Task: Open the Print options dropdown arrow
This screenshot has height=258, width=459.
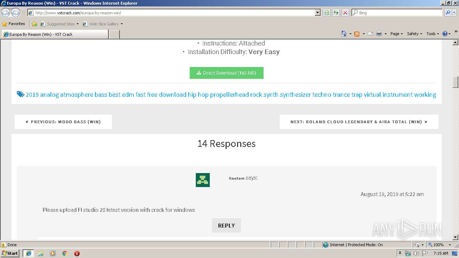Action: click(385, 34)
